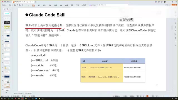
Task: Switch to slide sorter view icon
Action: pos(141,96)
